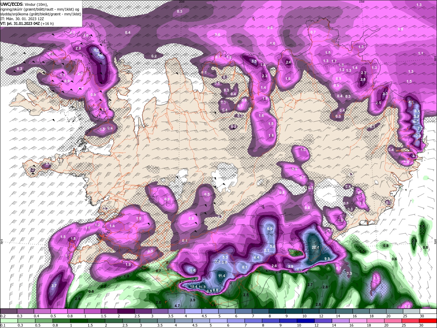This screenshot has width=437, height=328.
Task: Click the 20.4 precipitation maximum value
Action: coord(315,247)
